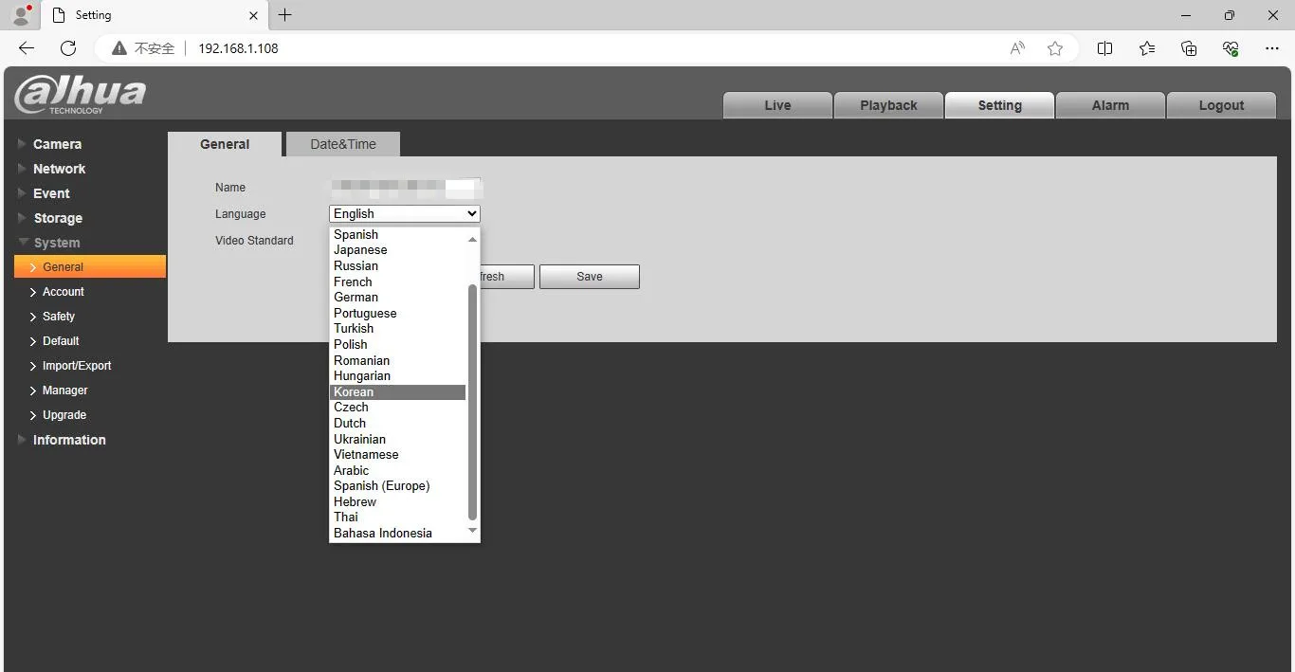This screenshot has height=672, width=1295.
Task: Click the language list scrollbar up arrow
Action: pos(473,239)
